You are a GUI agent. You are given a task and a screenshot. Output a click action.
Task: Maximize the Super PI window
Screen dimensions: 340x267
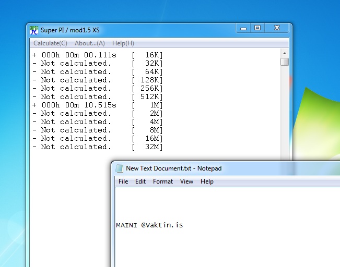pyautogui.click(x=257, y=28)
